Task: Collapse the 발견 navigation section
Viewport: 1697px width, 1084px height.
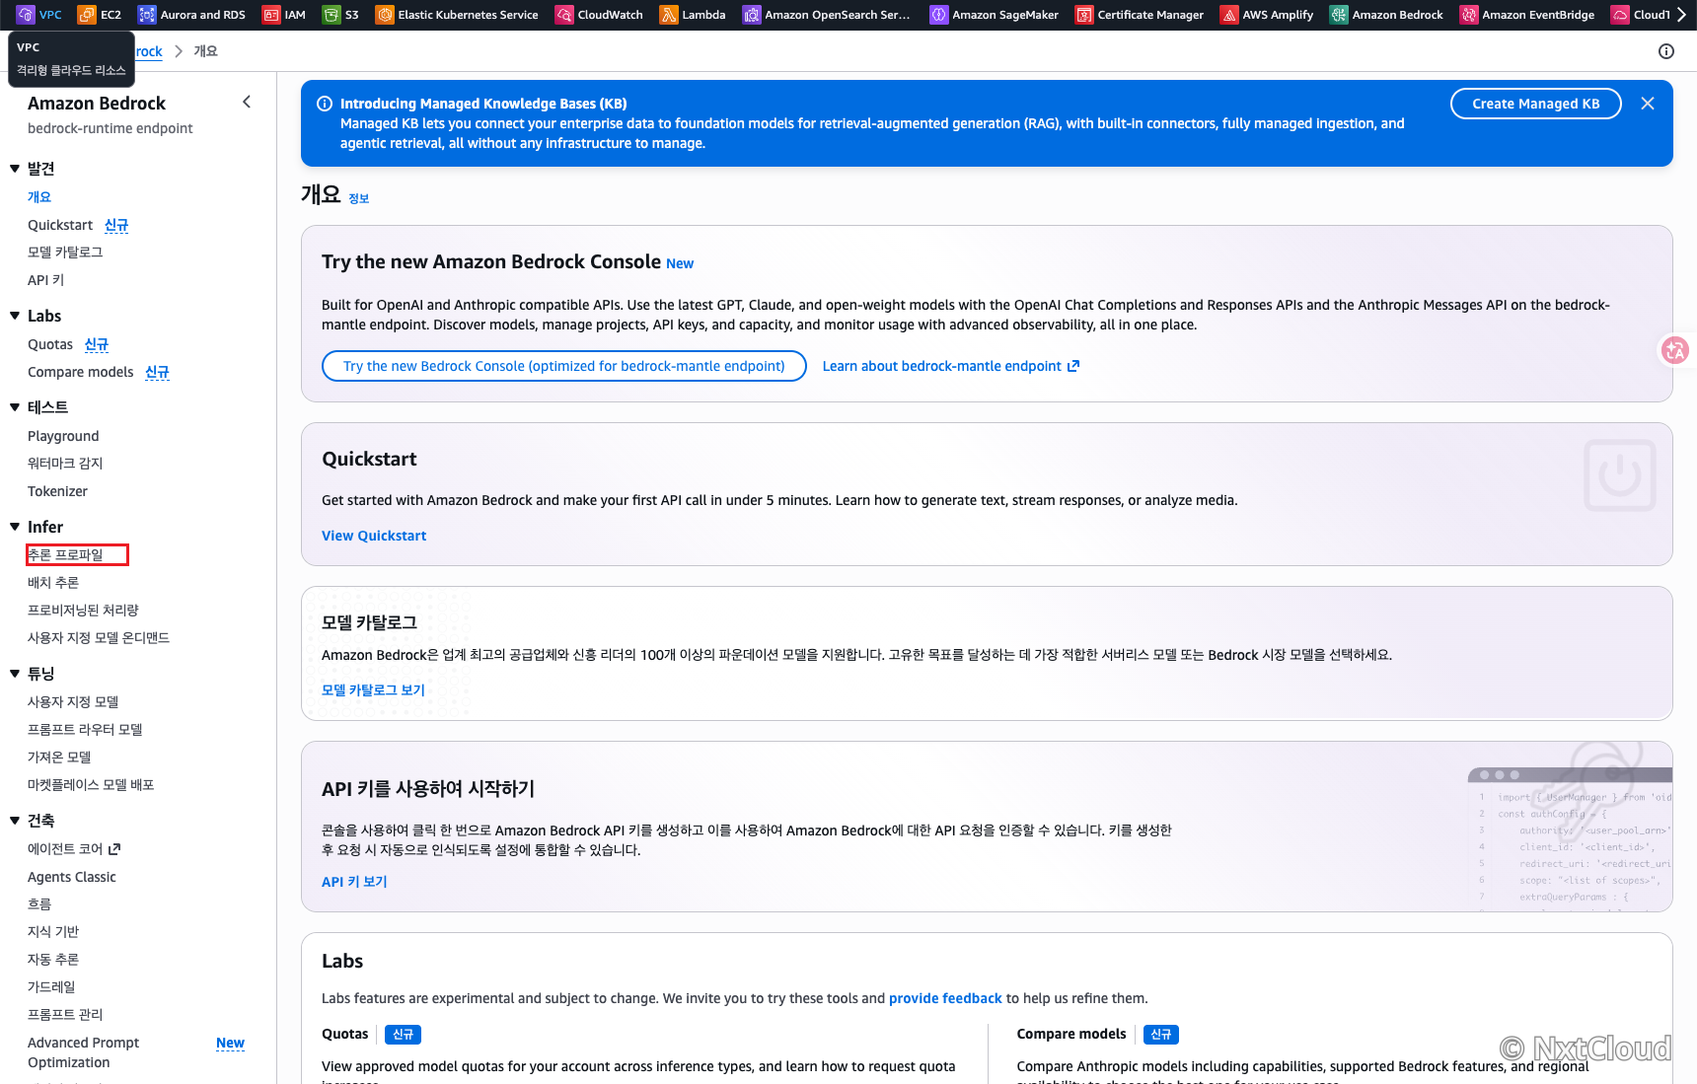Action: click(15, 169)
